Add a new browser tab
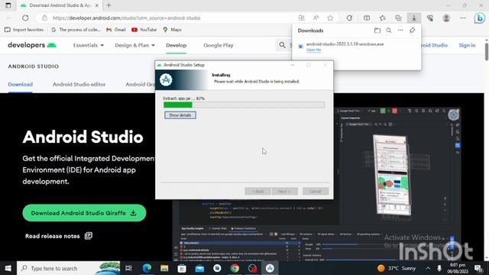The image size is (489, 275). click(x=108, y=5)
